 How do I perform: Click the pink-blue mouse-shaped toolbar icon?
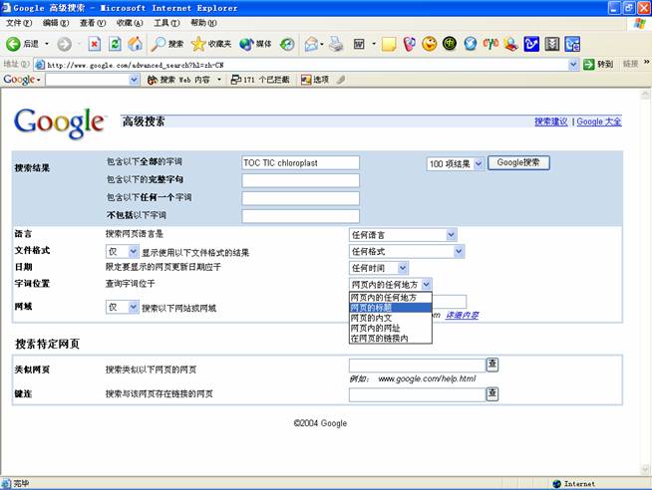pyautogui.click(x=409, y=44)
